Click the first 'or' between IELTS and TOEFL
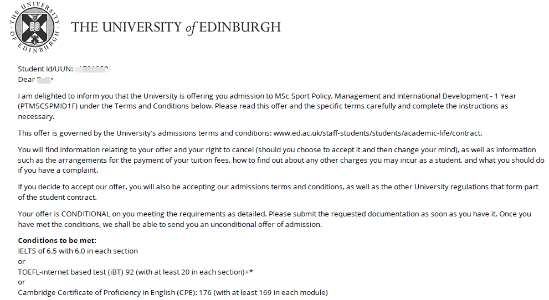The image size is (549, 300). pos(22,262)
